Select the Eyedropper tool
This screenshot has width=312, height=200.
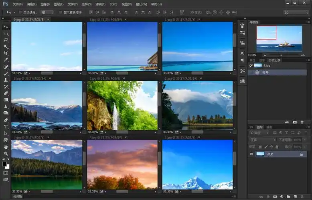pos(6,60)
